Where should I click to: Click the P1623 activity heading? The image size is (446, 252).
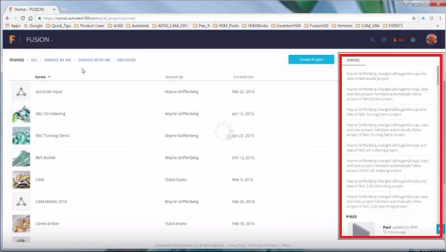351,216
